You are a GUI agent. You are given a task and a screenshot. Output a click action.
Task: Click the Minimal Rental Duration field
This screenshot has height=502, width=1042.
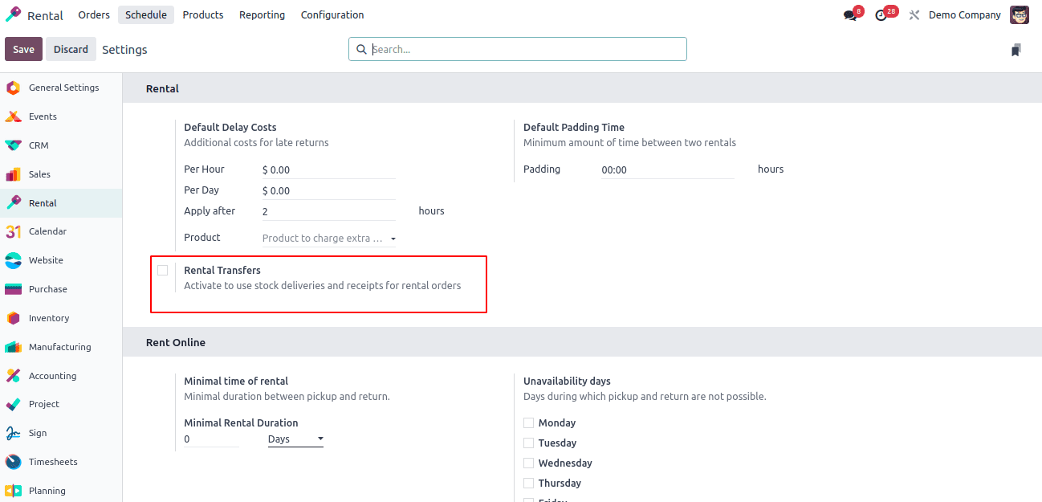(x=212, y=439)
